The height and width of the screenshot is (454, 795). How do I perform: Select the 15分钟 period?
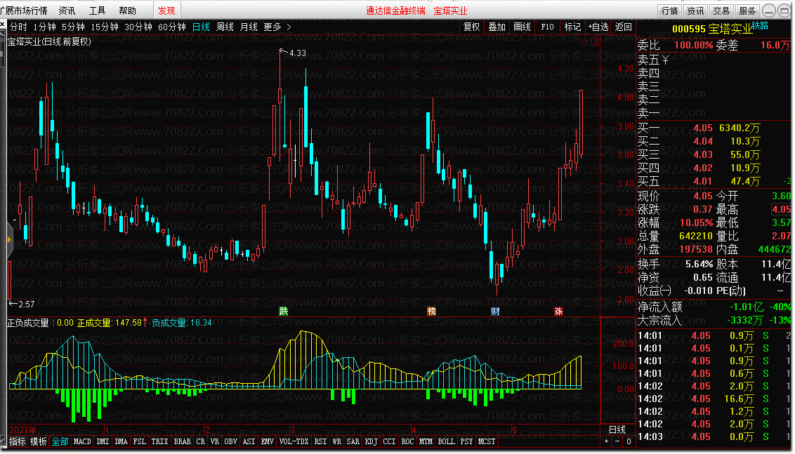pos(105,27)
